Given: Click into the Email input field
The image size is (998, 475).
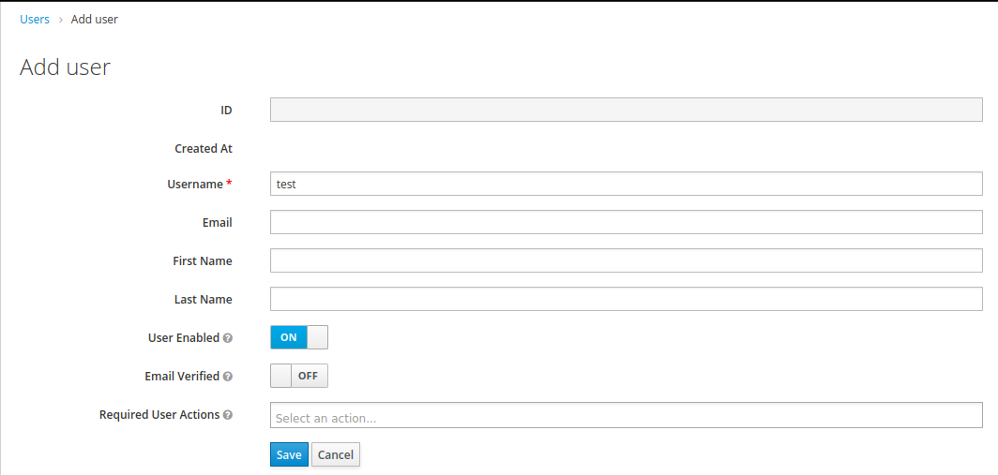Looking at the screenshot, I should tap(626, 222).
